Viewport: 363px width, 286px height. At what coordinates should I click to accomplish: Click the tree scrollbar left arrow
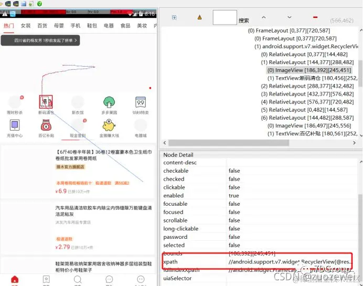click(165, 143)
